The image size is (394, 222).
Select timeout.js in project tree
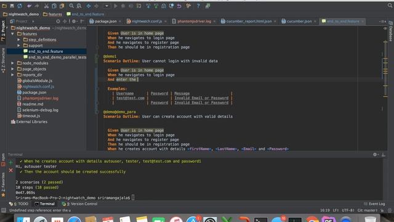(x=29, y=116)
